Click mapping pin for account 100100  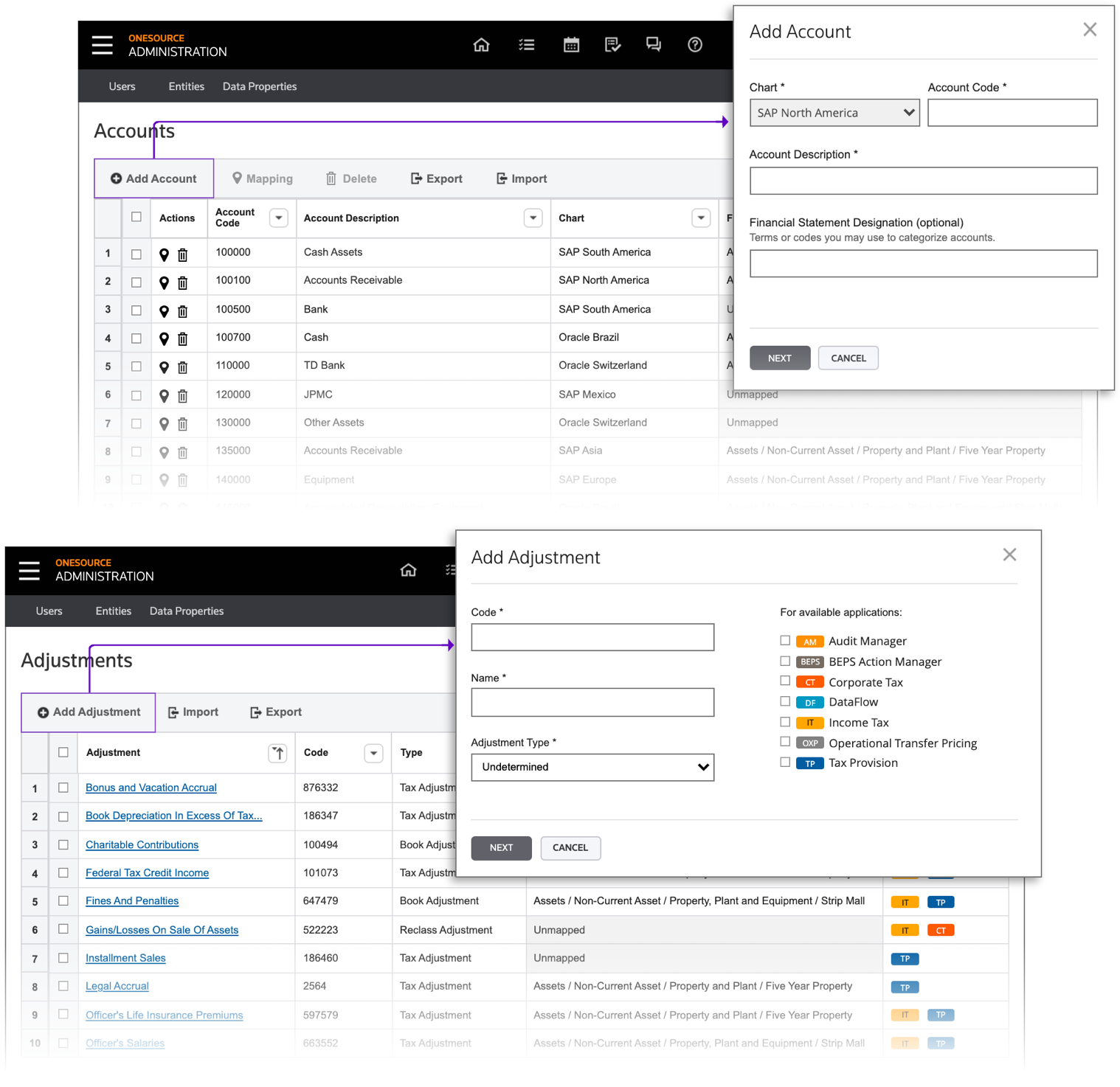164,282
